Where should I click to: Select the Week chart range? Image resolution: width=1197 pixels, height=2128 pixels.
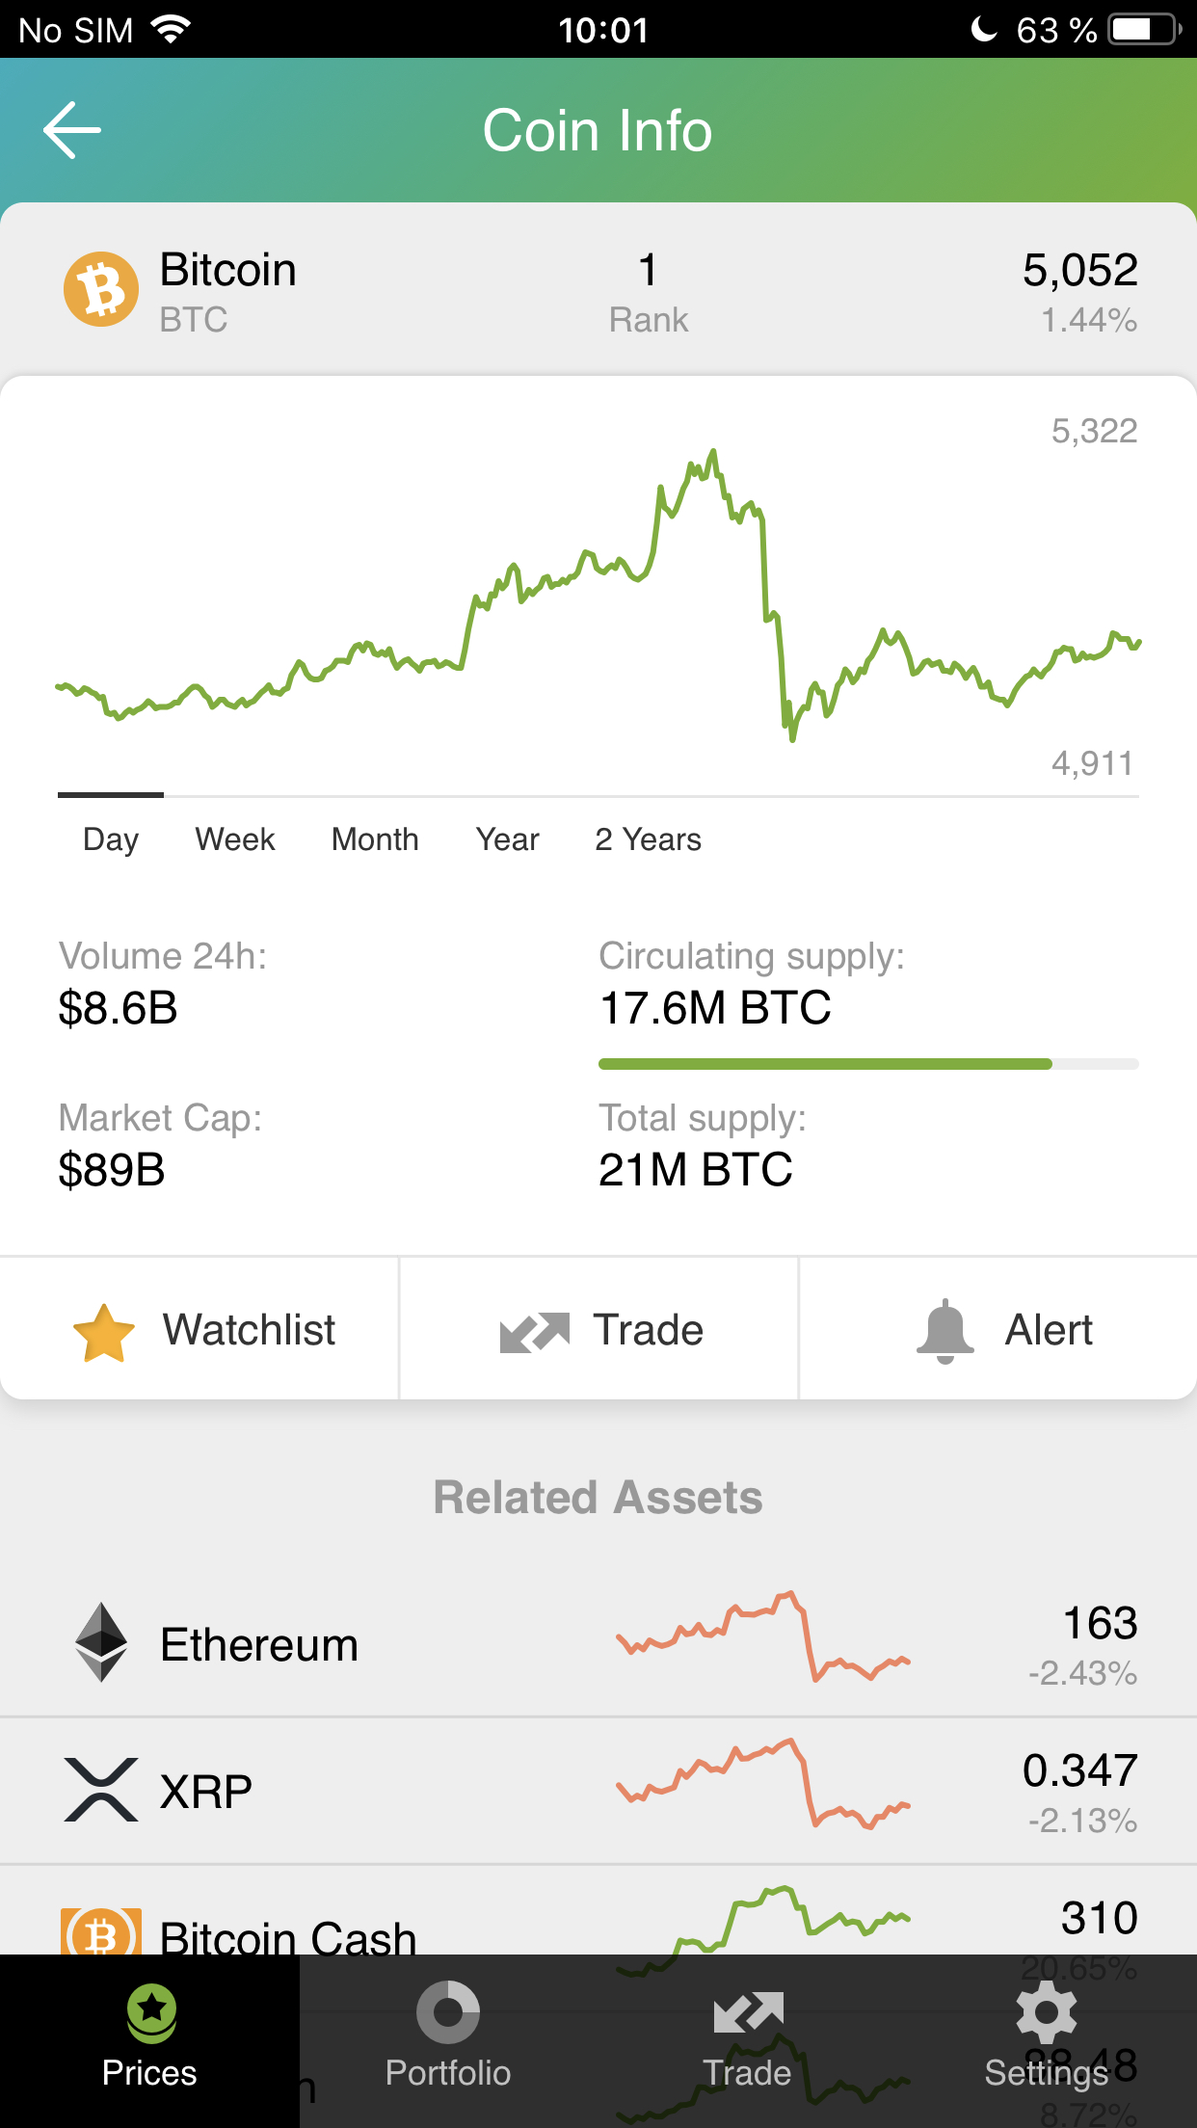coord(235,839)
